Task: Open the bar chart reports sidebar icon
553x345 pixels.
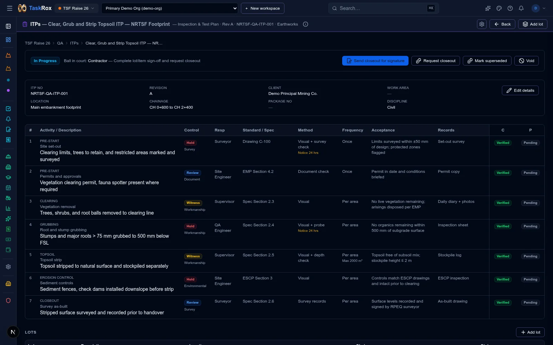Action: (8, 208)
